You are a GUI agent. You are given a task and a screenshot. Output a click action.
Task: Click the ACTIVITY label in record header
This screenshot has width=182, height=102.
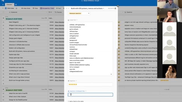tap(111, 8)
